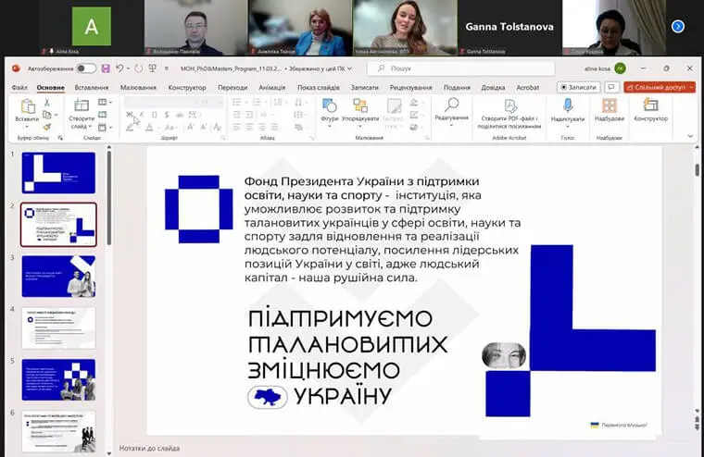Click the Нотатки до слайда notes area

[149, 448]
